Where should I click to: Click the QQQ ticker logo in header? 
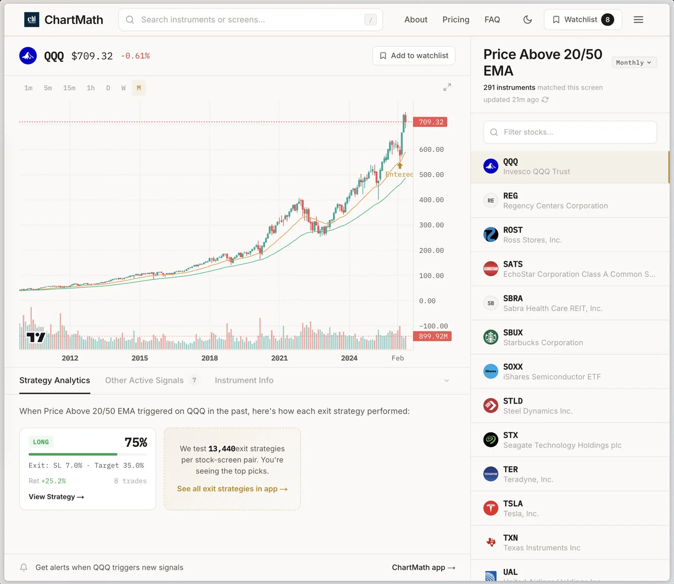tap(28, 56)
